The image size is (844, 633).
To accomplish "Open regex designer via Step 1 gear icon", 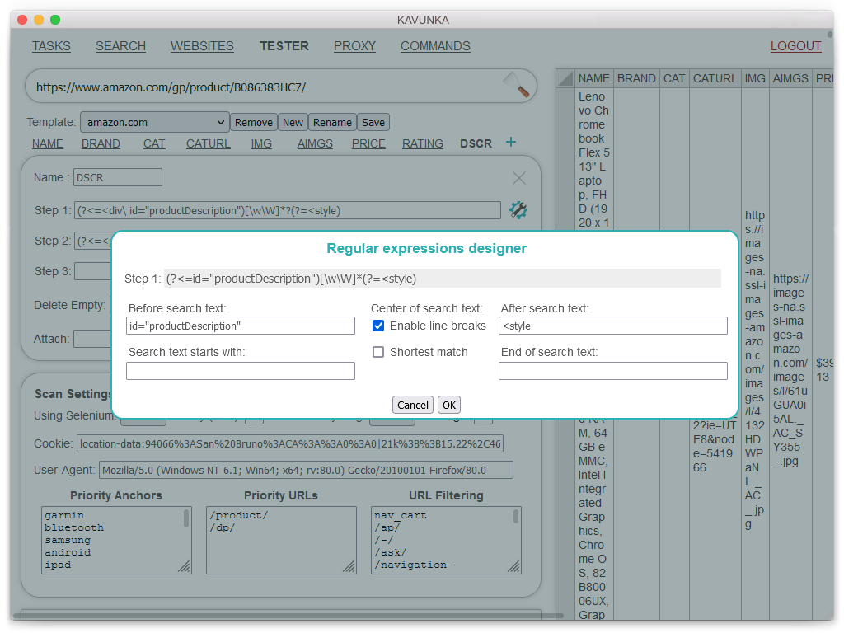I will (518, 210).
